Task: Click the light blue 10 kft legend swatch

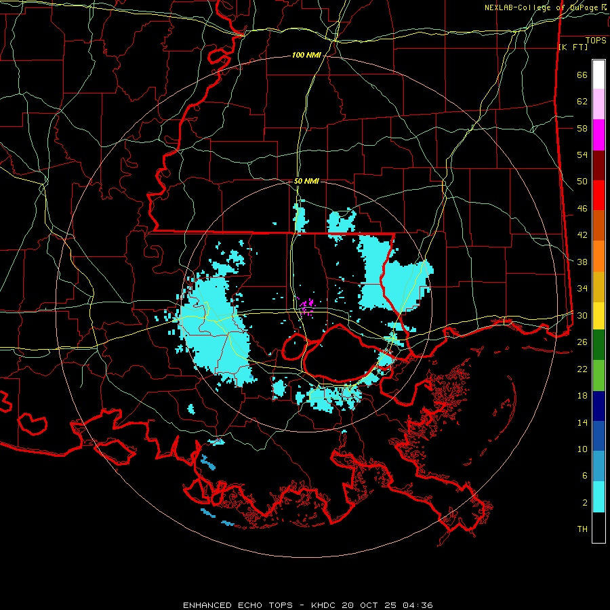Action: pyautogui.click(x=598, y=466)
